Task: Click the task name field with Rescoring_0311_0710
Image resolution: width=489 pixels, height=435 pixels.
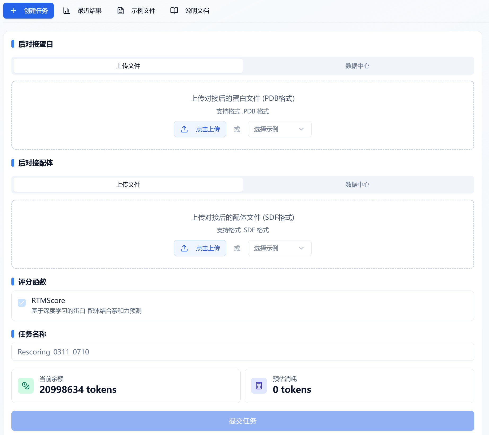Action: click(243, 352)
